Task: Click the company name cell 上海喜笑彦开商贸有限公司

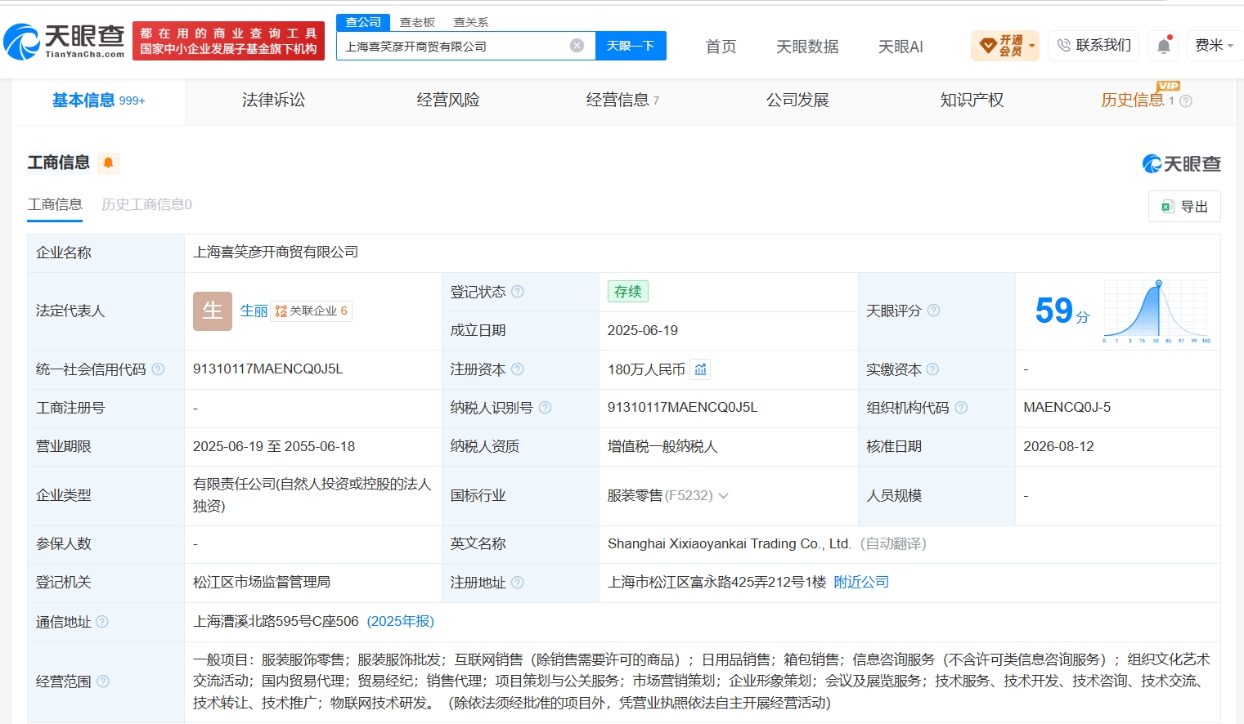Action: click(x=276, y=253)
